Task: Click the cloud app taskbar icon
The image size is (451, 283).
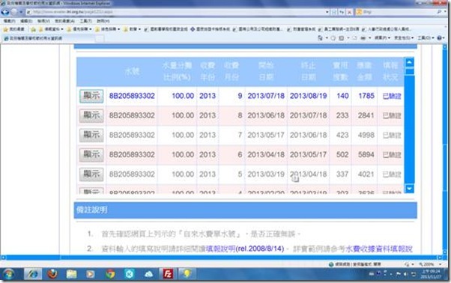Action: point(148,274)
